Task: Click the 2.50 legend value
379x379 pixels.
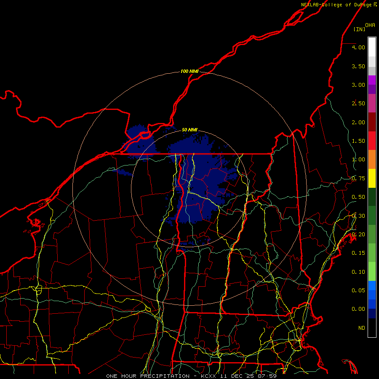Action: tap(358, 104)
